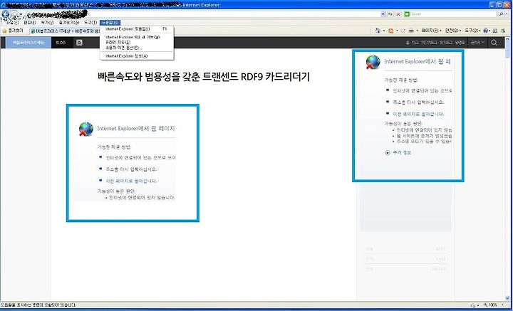This screenshot has width=513, height=311.
Task: Choose 온라인 지원(S) menu entry
Action: [137, 43]
